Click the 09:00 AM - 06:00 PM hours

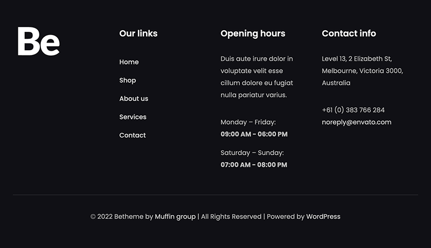click(x=254, y=134)
